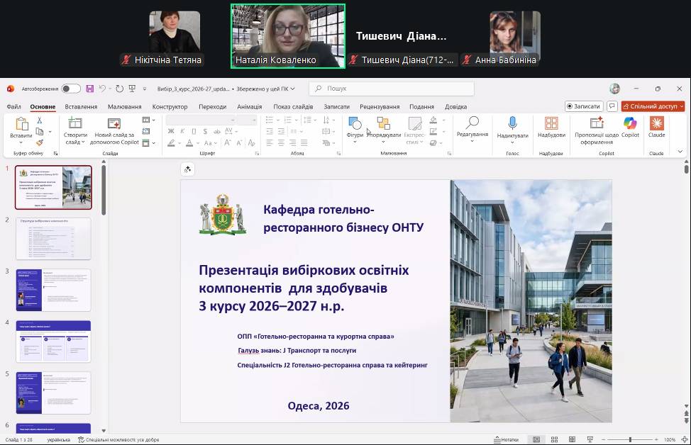Switch to the Вставлення ribbon tab

(81, 107)
